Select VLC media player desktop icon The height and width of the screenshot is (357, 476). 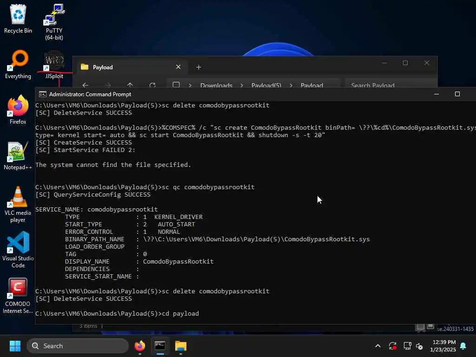[18, 205]
